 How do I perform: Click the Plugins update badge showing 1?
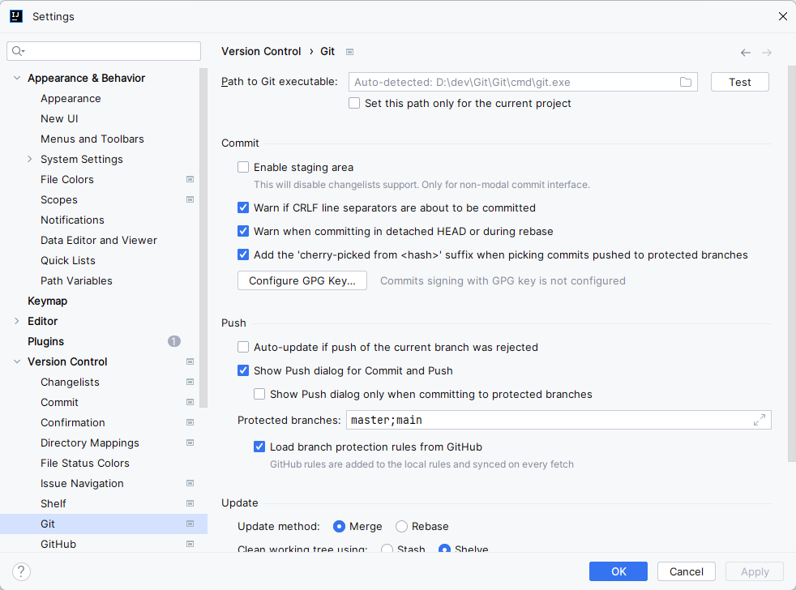tap(174, 341)
